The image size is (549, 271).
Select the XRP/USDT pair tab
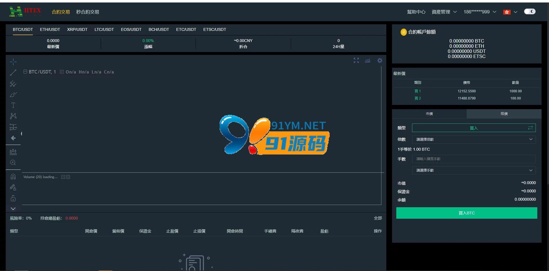tap(77, 29)
